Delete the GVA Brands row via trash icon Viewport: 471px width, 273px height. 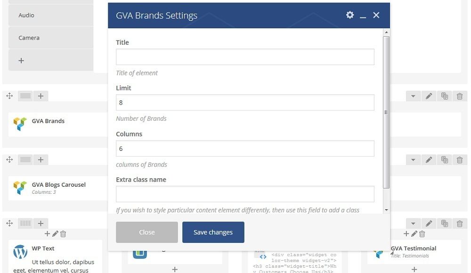[x=460, y=96]
